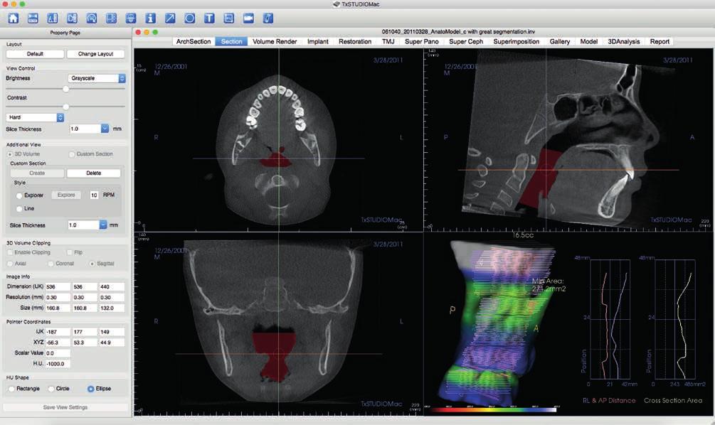The height and width of the screenshot is (425, 715).
Task: Open the Volume Render tab
Action: point(275,41)
